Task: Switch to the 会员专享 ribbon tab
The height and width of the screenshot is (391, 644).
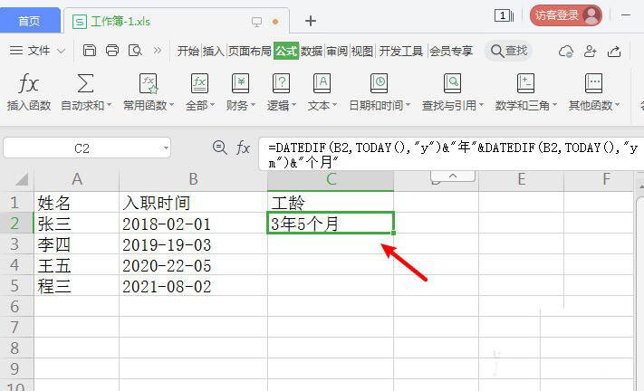Action: point(451,52)
